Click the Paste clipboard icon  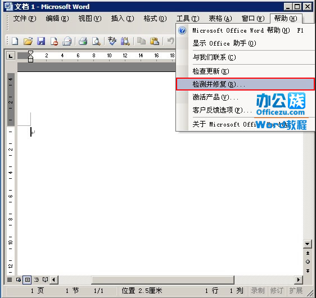tap(155, 41)
